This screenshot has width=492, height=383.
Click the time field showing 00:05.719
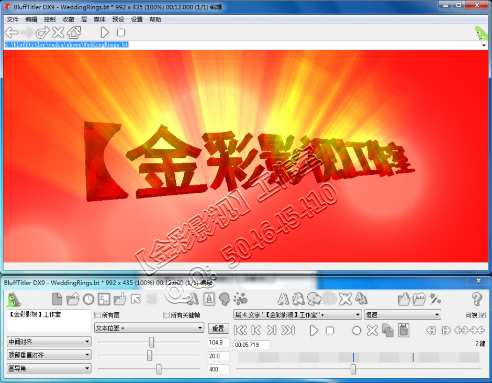tap(251, 345)
